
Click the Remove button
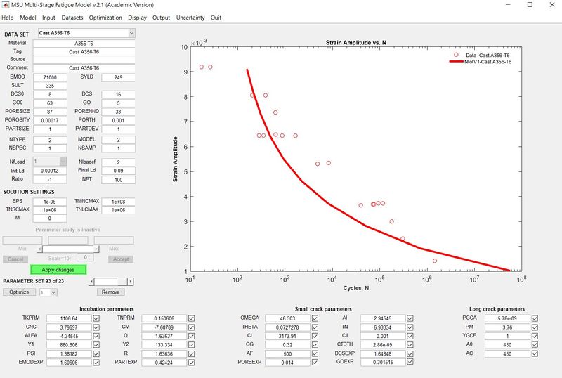[110, 292]
